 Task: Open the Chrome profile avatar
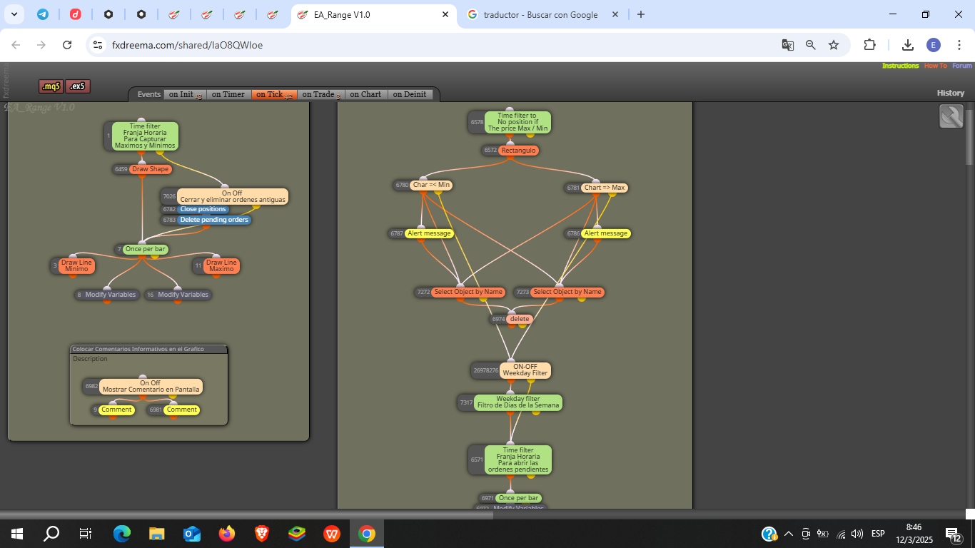pyautogui.click(x=934, y=45)
